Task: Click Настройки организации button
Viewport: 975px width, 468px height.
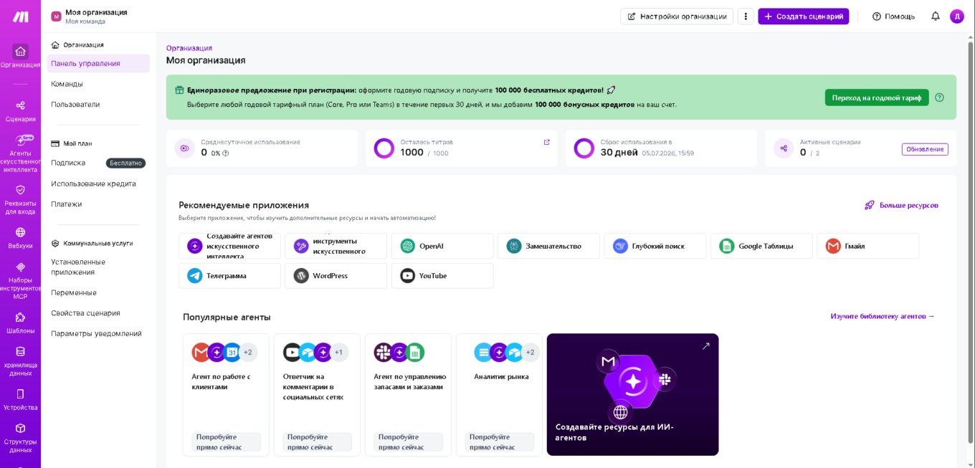Action: pyautogui.click(x=677, y=16)
